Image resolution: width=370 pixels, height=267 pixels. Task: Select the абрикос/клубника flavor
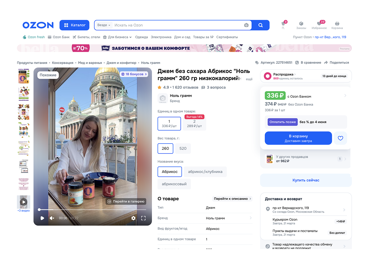coord(205,172)
